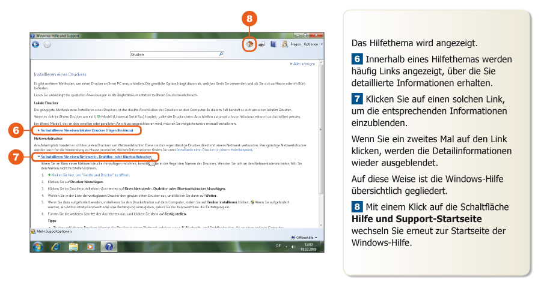The height and width of the screenshot is (288, 541).
Task: Go back with the blue arrow button
Action: click(36, 44)
